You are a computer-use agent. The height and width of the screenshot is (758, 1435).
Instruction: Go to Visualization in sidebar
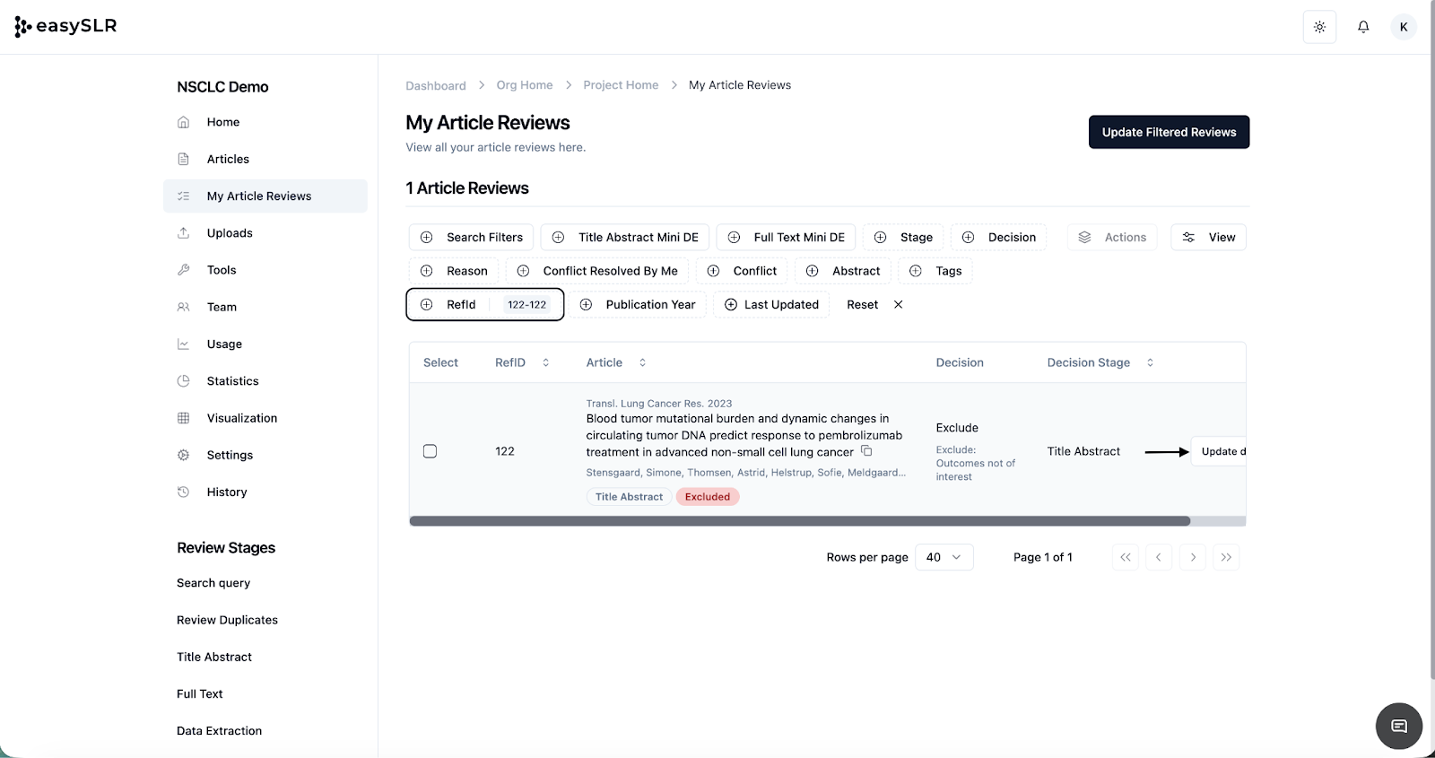pos(241,418)
